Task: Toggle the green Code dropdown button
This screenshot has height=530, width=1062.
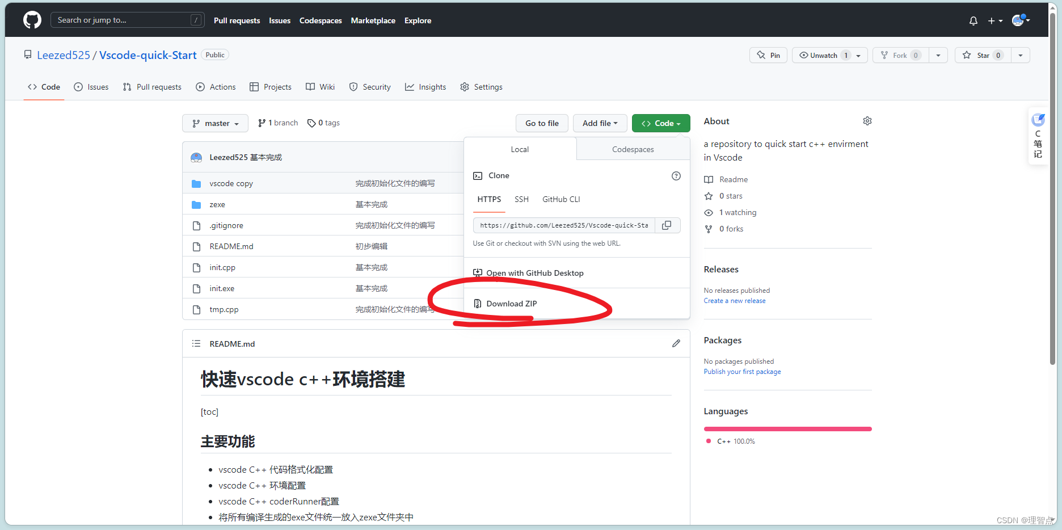Action: point(661,123)
